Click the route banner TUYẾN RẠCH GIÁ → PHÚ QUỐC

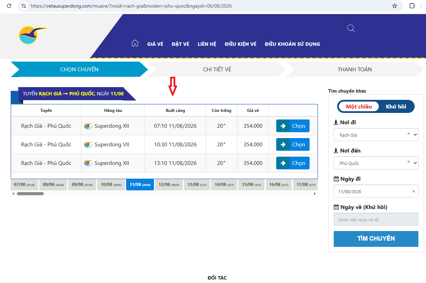(73, 94)
